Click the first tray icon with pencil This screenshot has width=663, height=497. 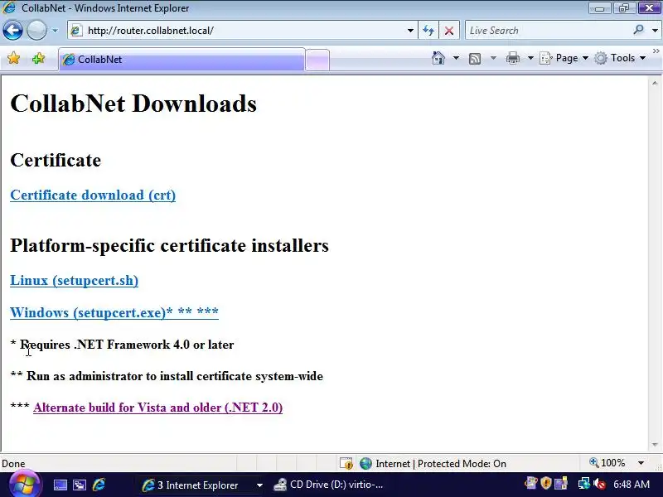click(x=530, y=483)
